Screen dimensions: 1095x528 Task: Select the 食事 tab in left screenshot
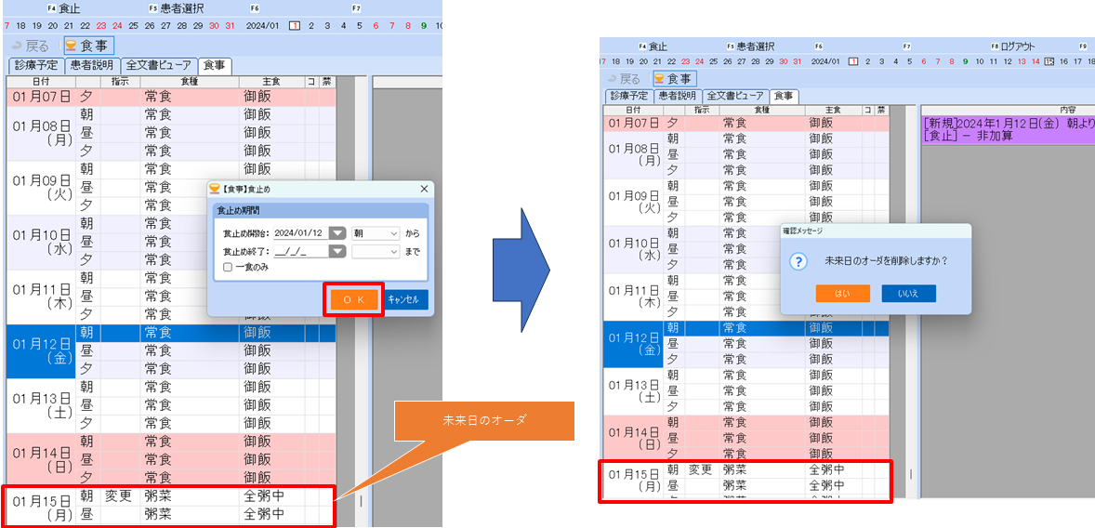pos(215,66)
